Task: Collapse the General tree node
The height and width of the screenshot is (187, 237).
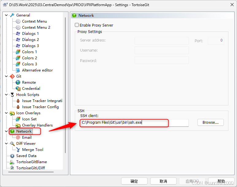Action: tap(6, 15)
